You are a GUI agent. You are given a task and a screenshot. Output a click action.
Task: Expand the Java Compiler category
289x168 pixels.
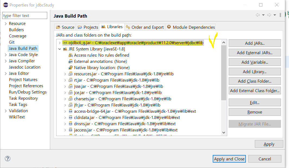click(6, 61)
